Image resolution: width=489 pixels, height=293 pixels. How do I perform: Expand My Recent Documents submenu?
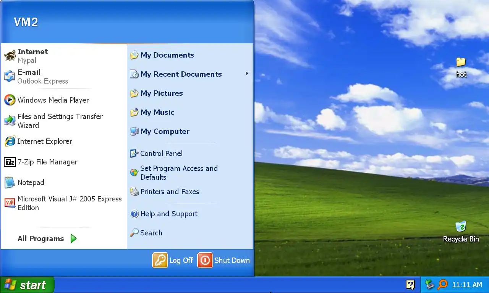190,74
